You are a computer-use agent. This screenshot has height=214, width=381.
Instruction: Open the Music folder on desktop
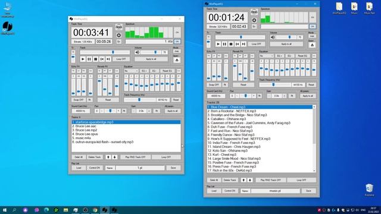click(x=354, y=8)
